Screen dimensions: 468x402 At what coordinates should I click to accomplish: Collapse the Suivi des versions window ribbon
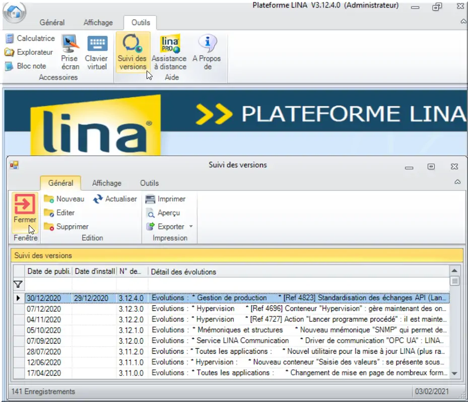click(457, 182)
